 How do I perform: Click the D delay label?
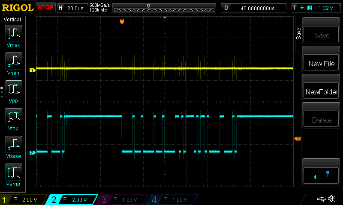click(226, 8)
